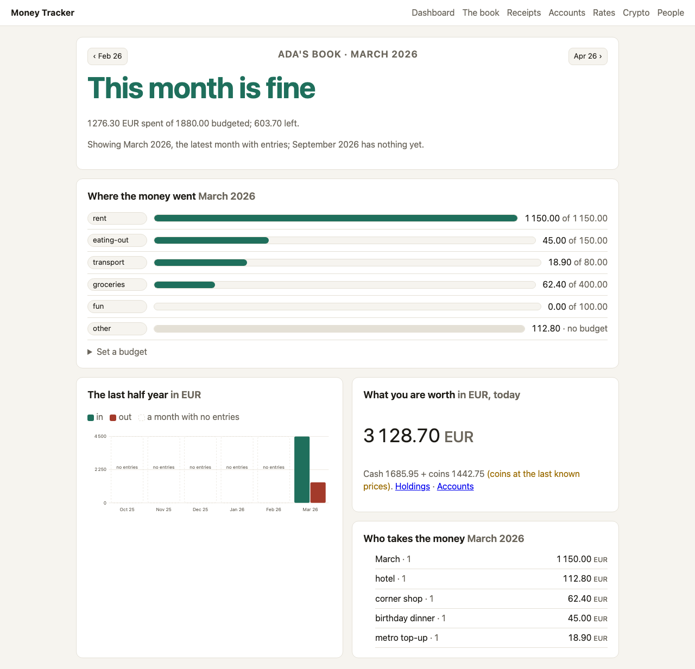Click the red Mar 26 spending bar
This screenshot has height=669, width=695.
click(318, 493)
